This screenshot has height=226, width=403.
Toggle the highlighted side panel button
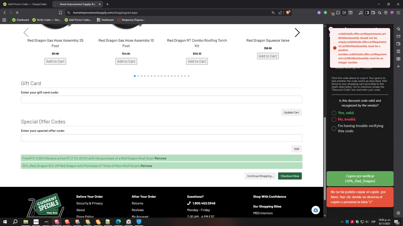(x=367, y=13)
